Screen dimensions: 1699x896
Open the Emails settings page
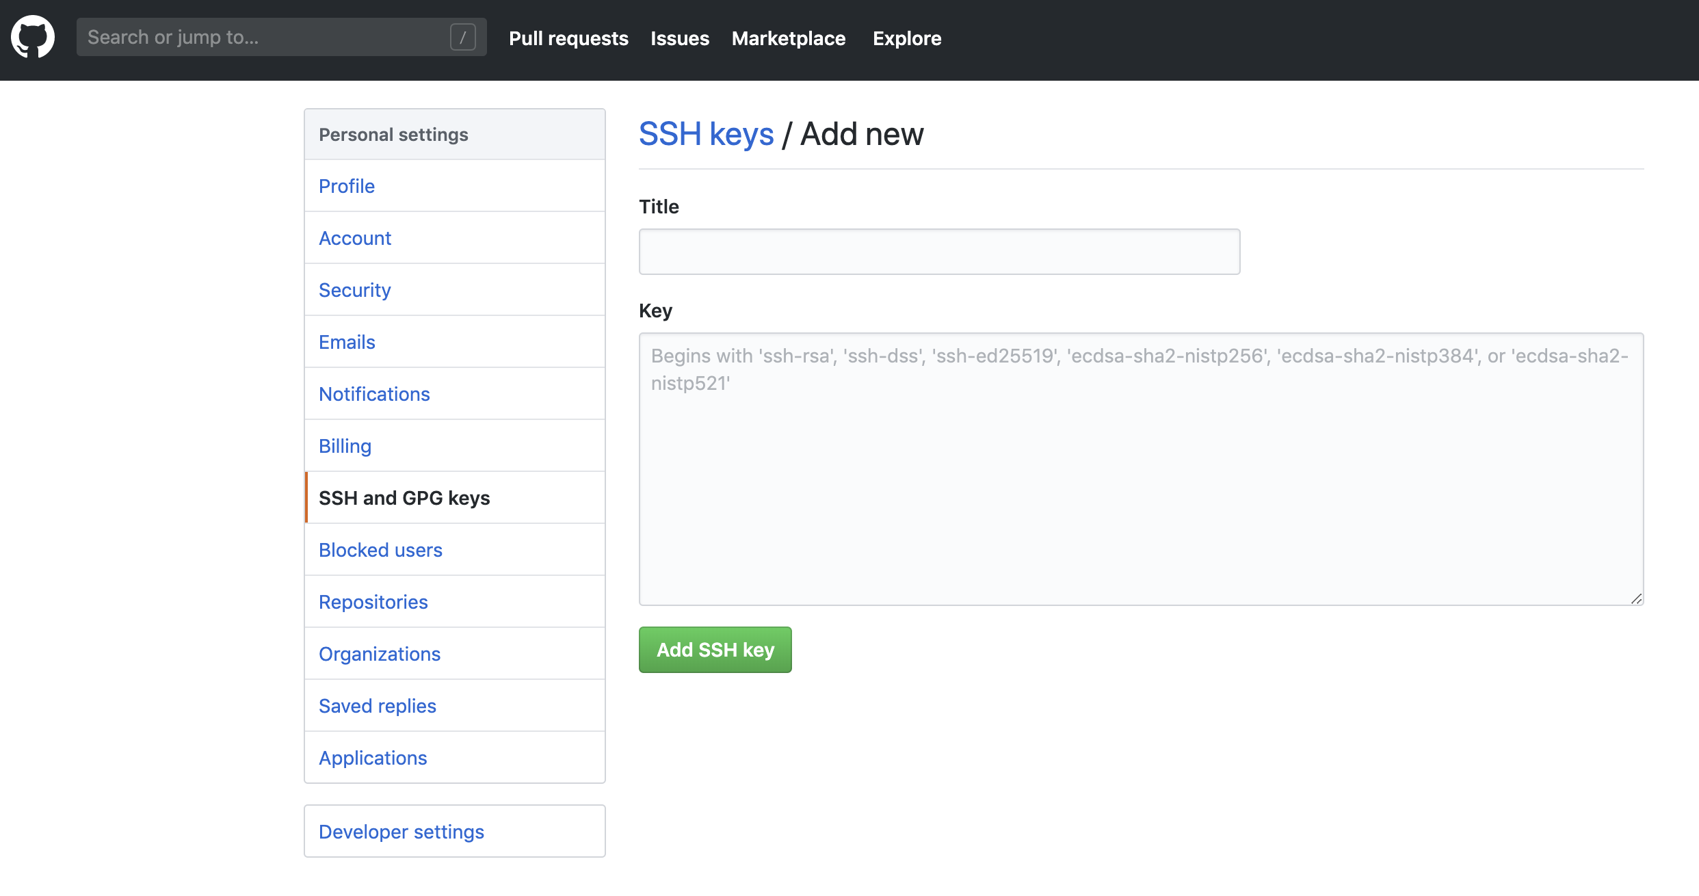tap(347, 342)
